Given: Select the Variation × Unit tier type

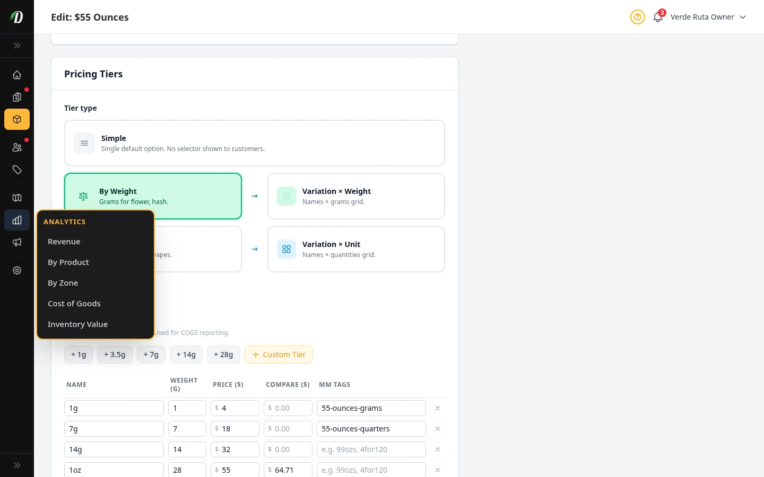Looking at the screenshot, I should point(357,249).
